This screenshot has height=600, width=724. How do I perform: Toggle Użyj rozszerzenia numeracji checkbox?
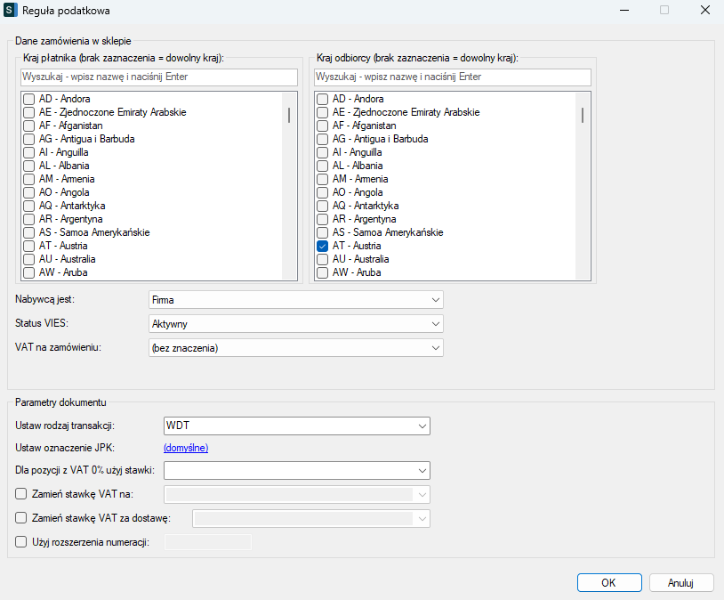pyautogui.click(x=22, y=541)
